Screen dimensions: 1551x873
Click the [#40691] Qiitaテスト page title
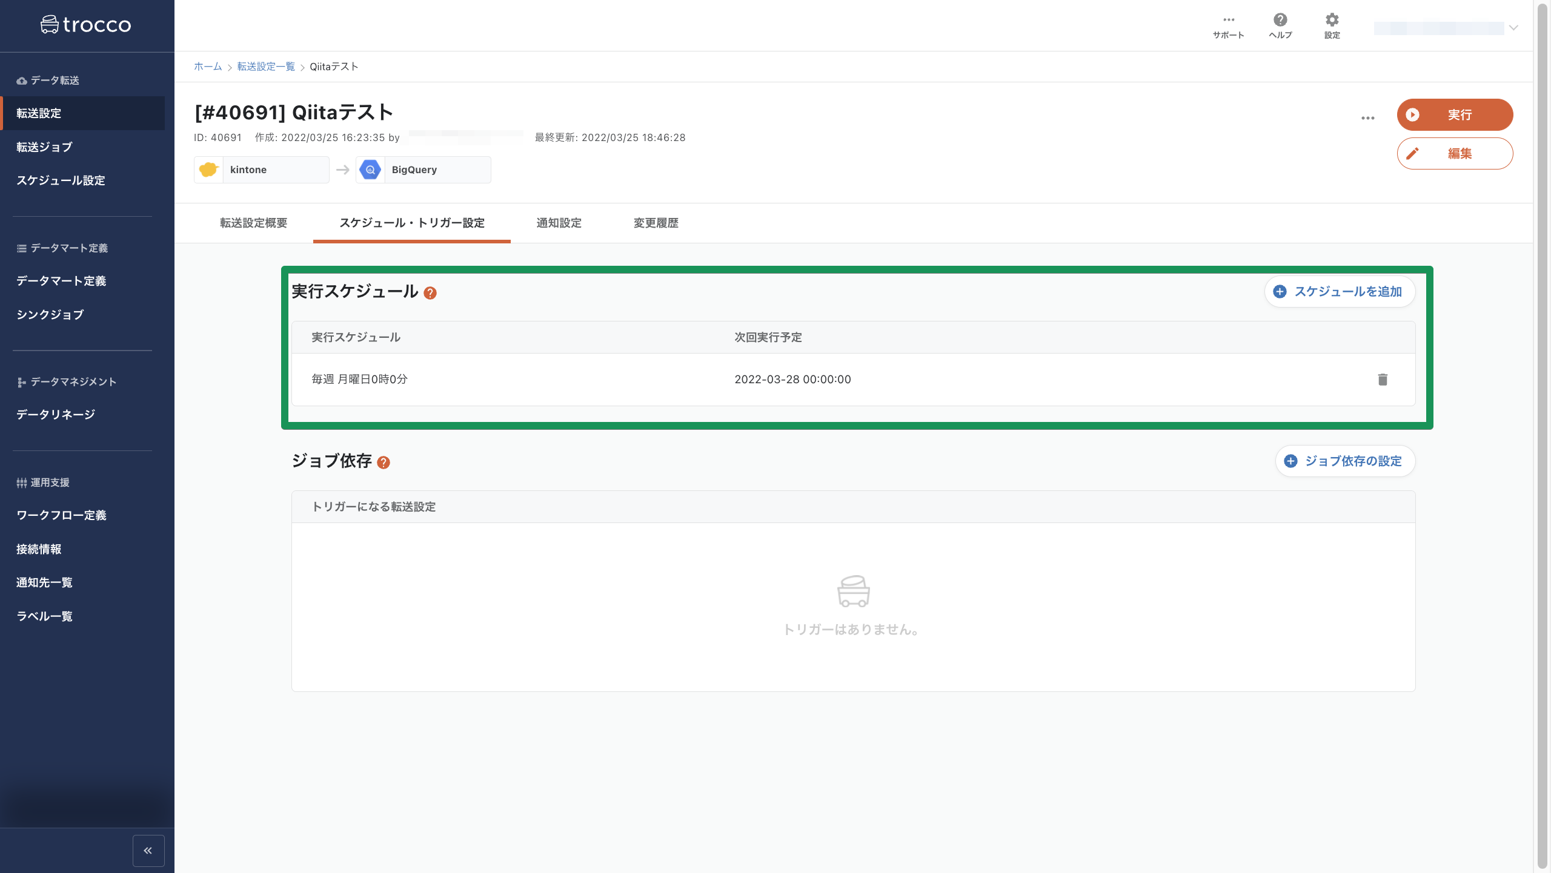[294, 113]
